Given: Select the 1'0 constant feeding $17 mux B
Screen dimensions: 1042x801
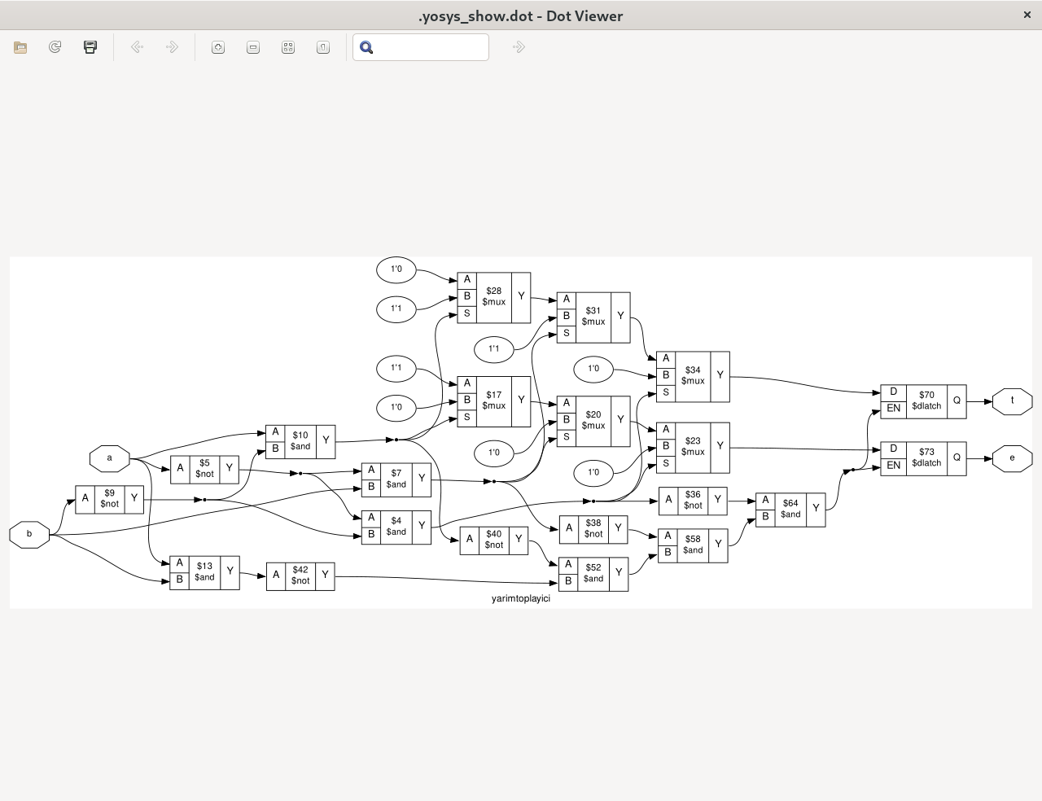Looking at the screenshot, I should tap(396, 408).
